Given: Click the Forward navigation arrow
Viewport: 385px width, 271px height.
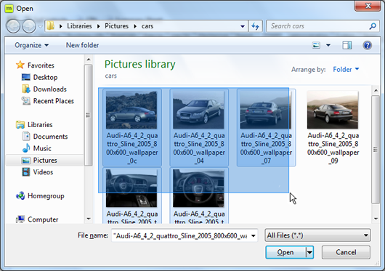Looking at the screenshot, I should coord(29,26).
